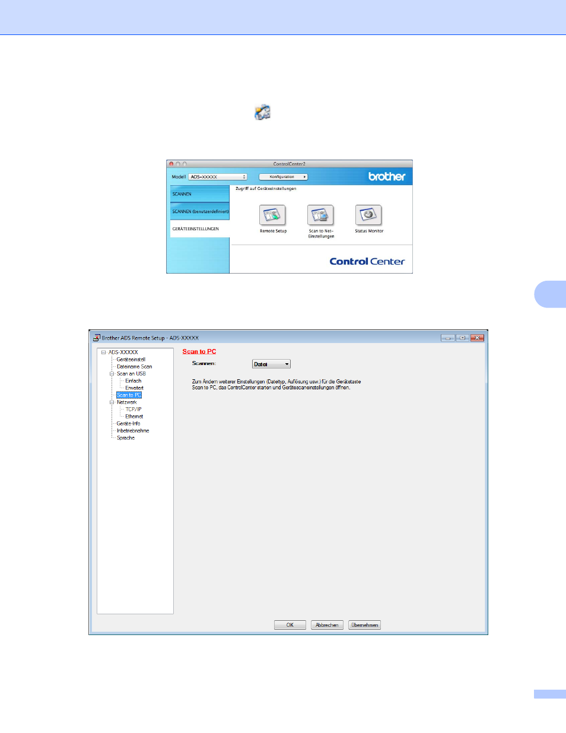
Task: Select Einfach under Scan an USB
Action: 133,381
